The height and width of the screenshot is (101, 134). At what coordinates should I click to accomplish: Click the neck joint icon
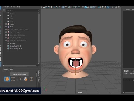tap(8, 27)
